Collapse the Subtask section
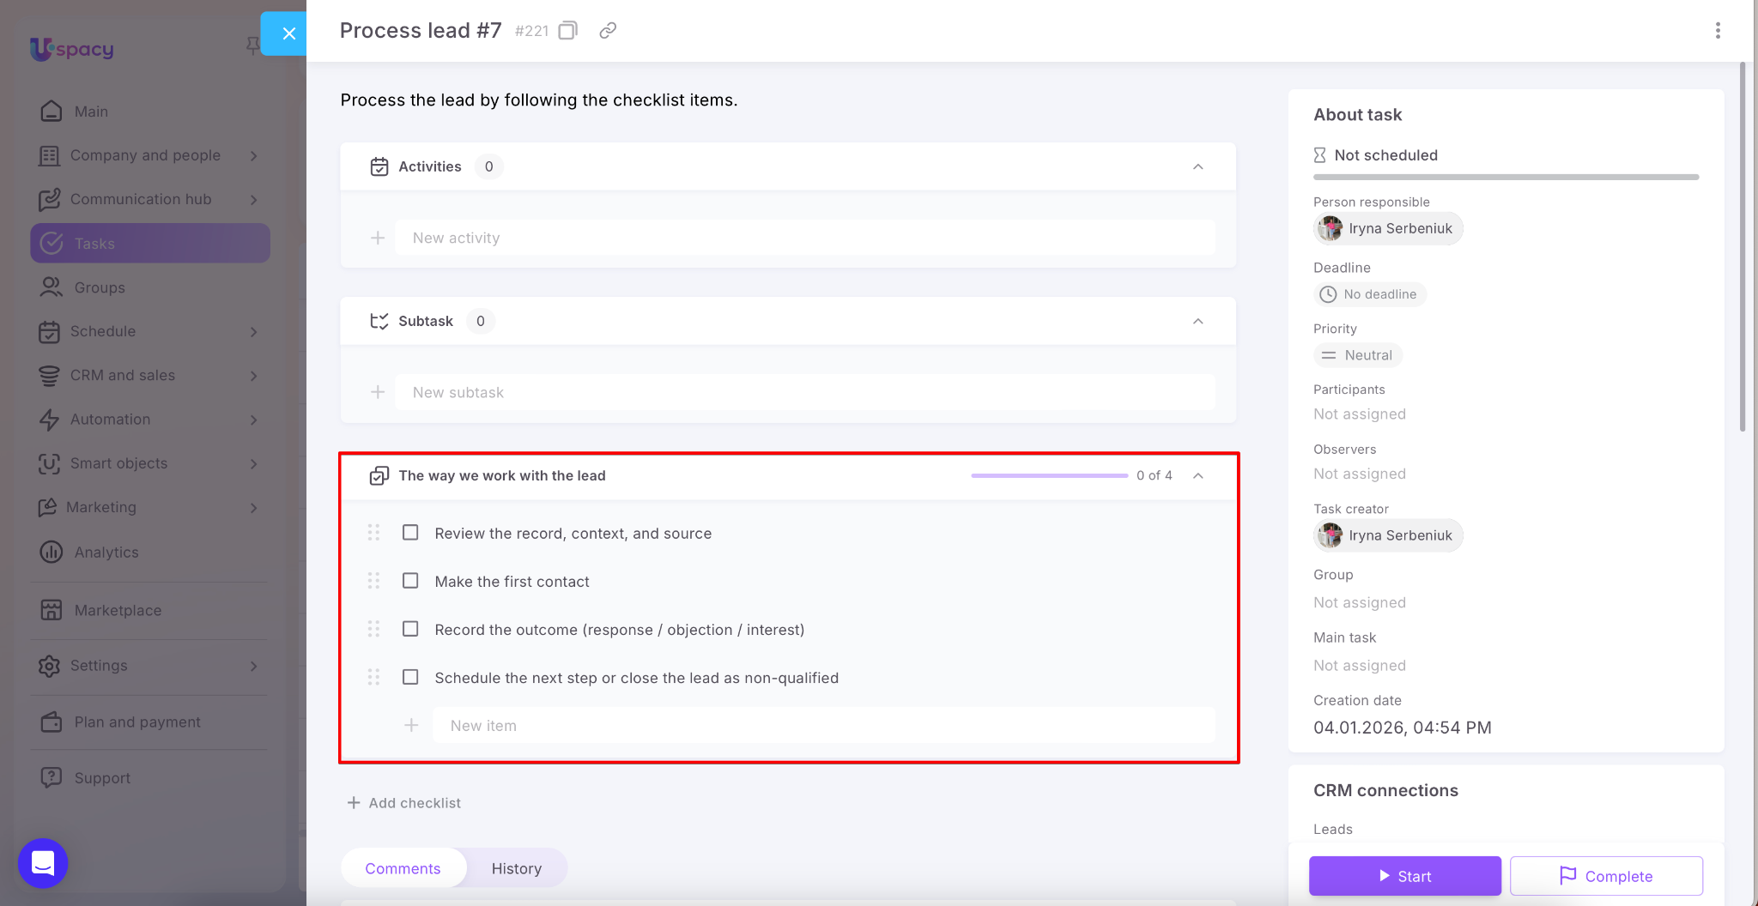 tap(1197, 321)
